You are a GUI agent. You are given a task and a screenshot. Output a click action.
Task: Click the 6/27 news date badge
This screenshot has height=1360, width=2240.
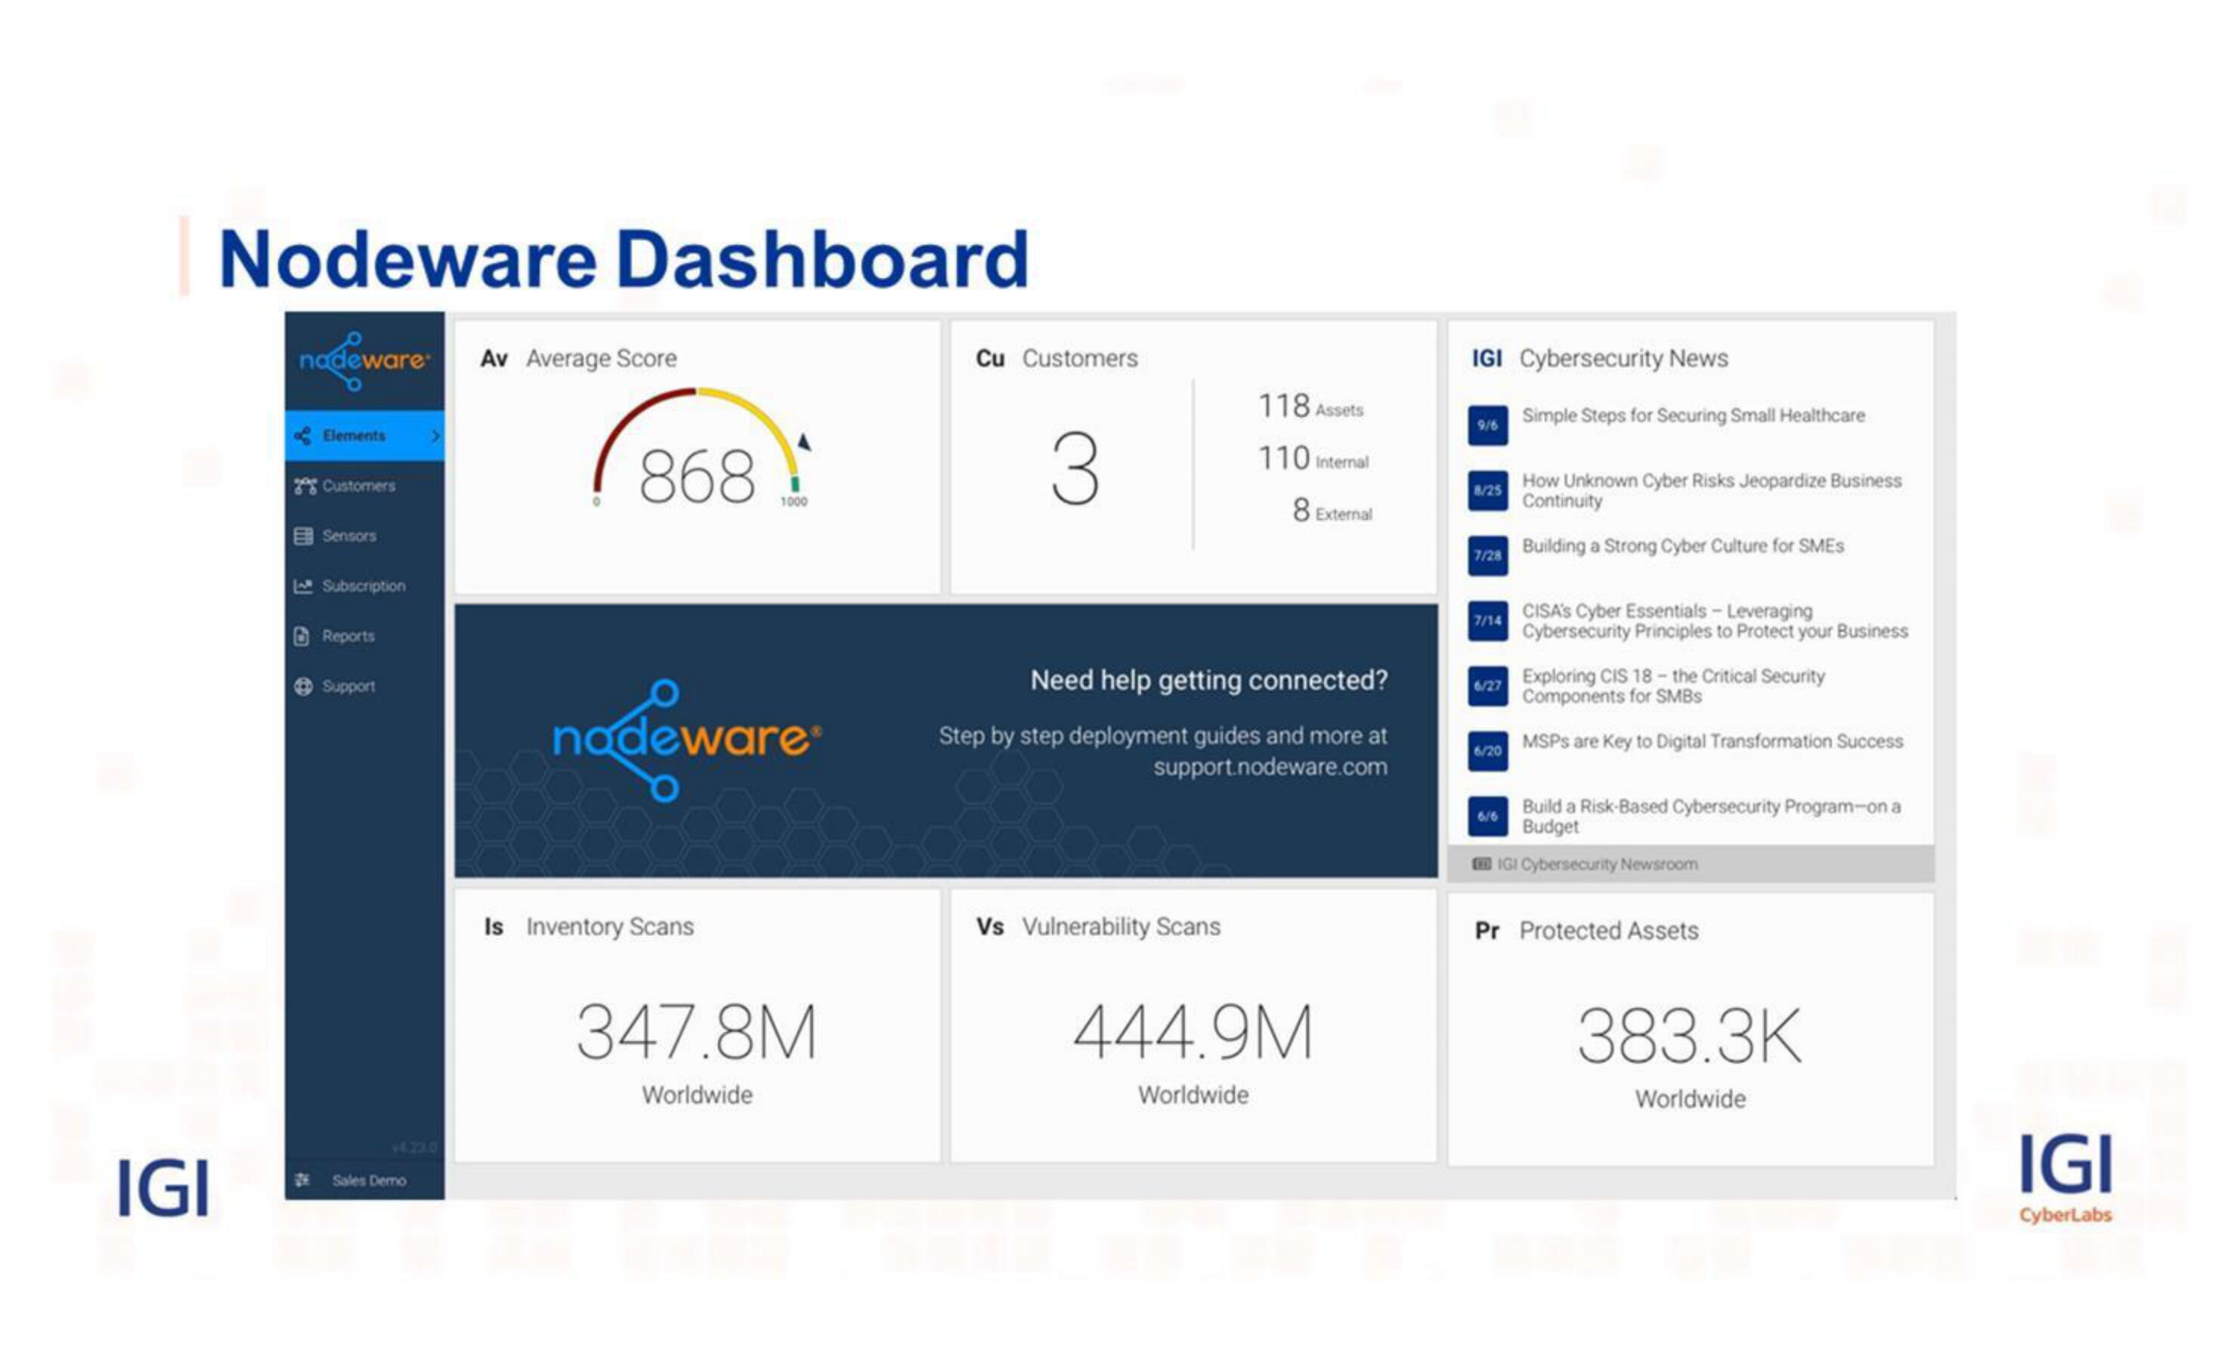point(1487,686)
